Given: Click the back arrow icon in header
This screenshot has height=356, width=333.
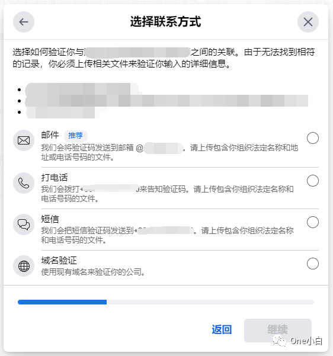Looking at the screenshot, I should click(x=24, y=22).
